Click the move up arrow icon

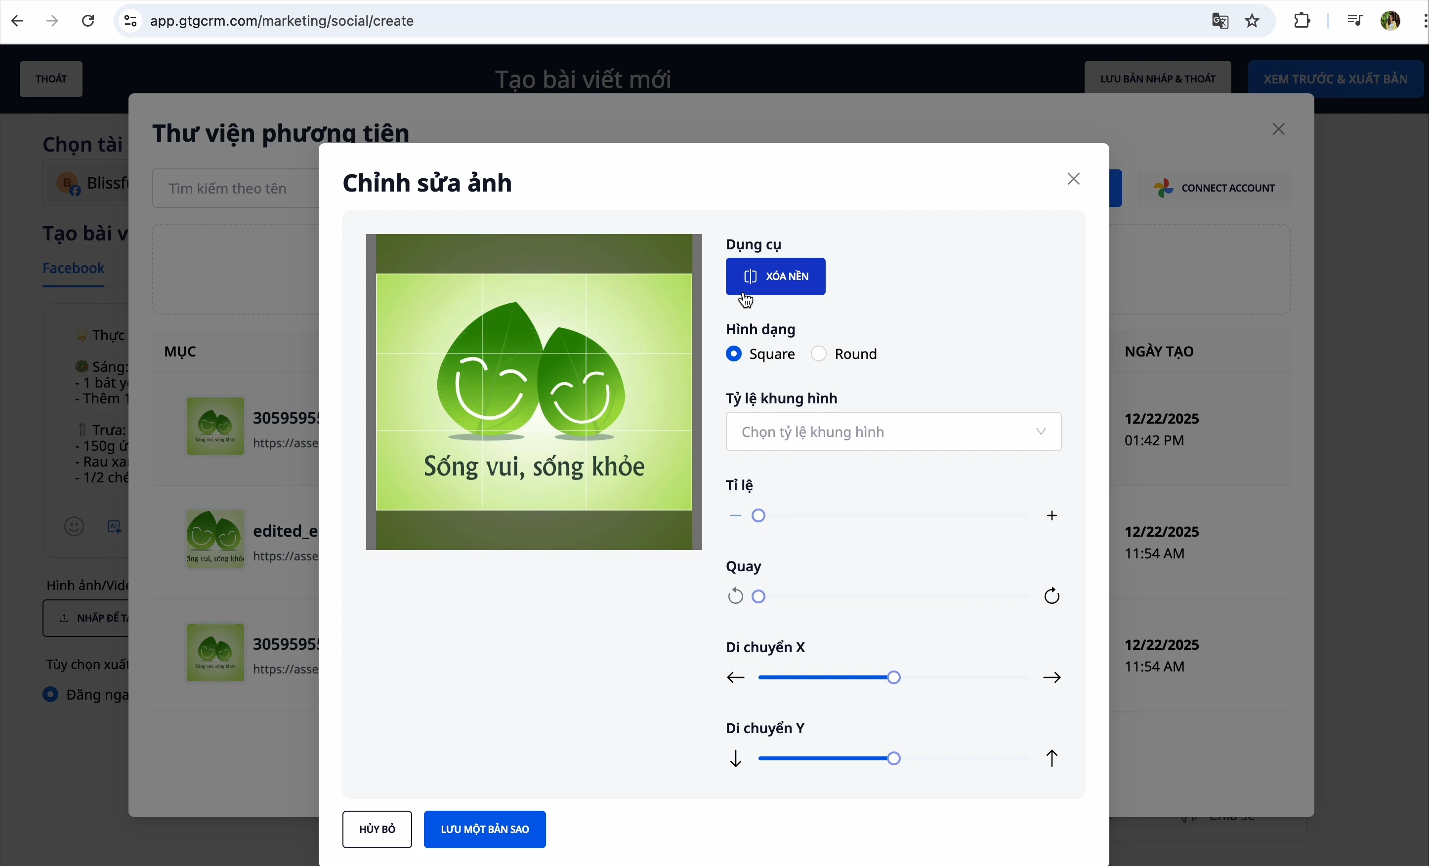(1052, 759)
